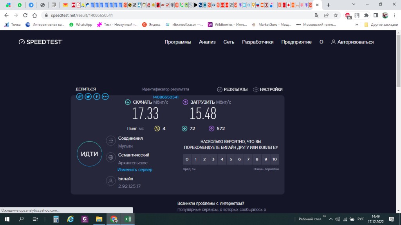Select rating 6 on the recommendation scale
This screenshot has width=401, height=225.
pos(239,159)
